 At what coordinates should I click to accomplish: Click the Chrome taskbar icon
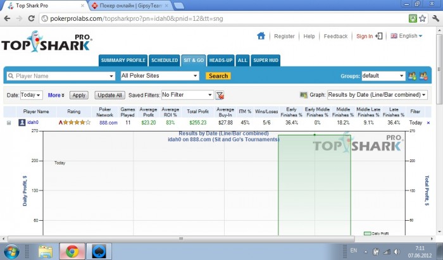tap(72, 251)
